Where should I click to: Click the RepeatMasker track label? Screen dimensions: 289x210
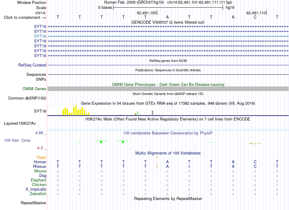click(33, 203)
